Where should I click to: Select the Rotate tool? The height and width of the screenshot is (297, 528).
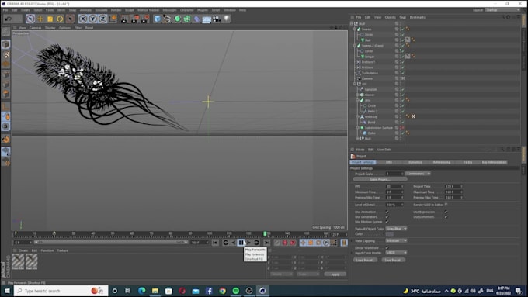(60, 19)
